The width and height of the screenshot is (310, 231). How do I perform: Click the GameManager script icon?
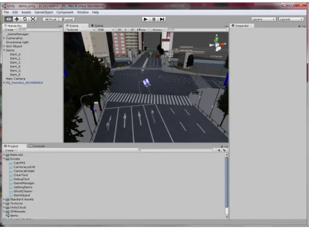coord(11,183)
